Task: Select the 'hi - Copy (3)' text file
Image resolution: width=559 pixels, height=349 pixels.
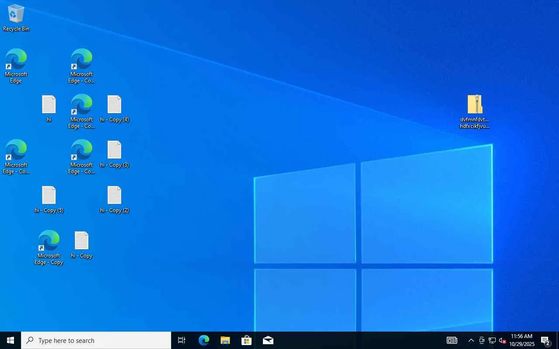Action: (114, 154)
